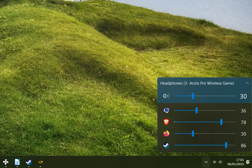Click the Steam icon in the mixer
Image resolution: width=252 pixels, height=168 pixels.
pos(166,145)
